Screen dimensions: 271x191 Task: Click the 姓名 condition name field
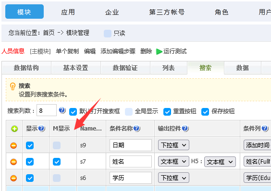pyautogui.click(x=131, y=161)
